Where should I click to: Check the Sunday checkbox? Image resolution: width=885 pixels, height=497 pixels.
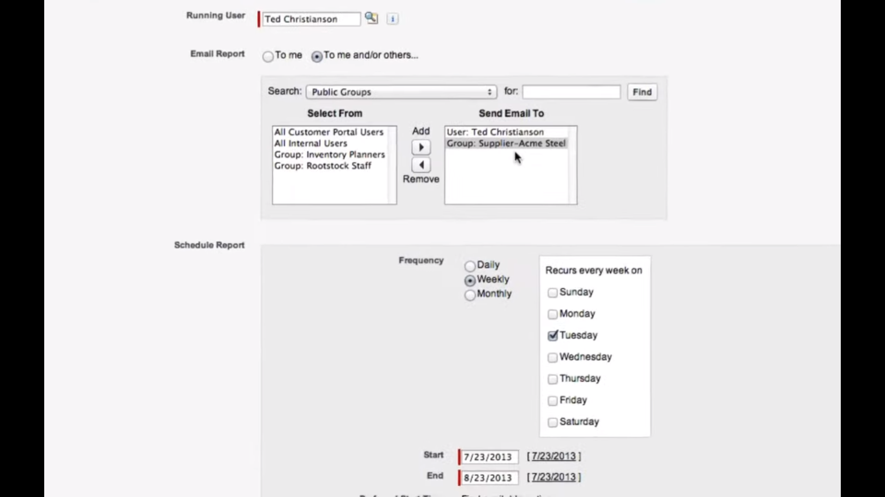click(x=552, y=293)
